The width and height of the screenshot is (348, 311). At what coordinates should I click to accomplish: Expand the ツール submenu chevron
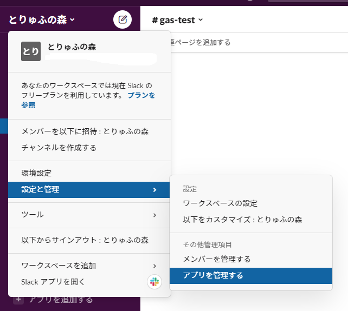[x=154, y=215]
